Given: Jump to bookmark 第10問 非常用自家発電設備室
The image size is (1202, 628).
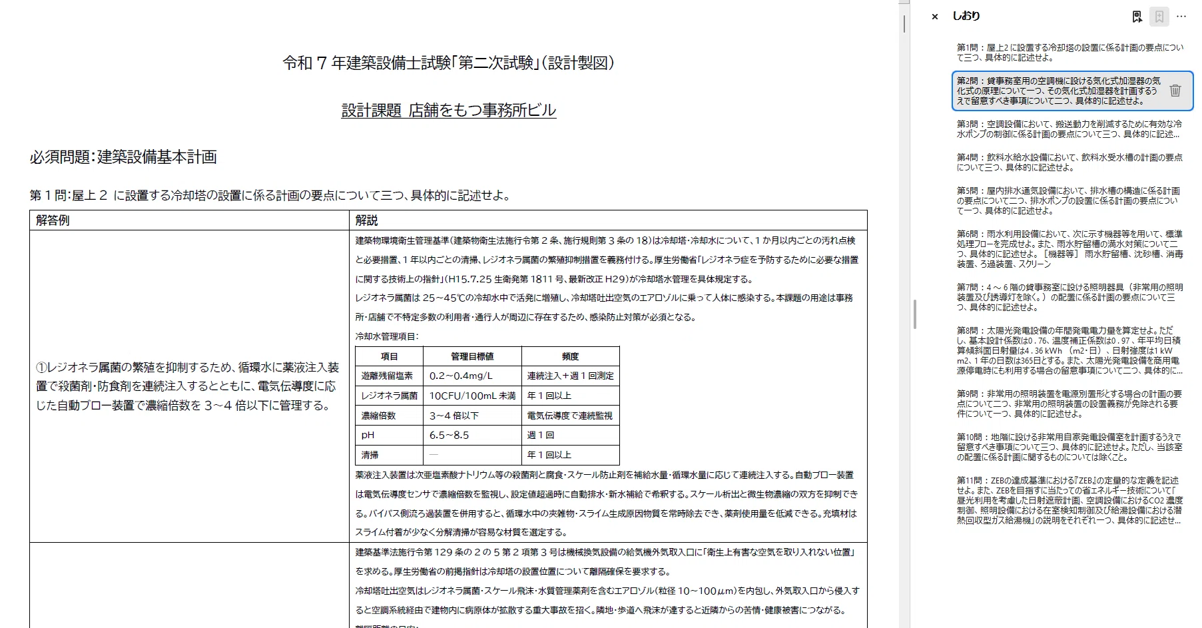Looking at the screenshot, I should point(1069,447).
